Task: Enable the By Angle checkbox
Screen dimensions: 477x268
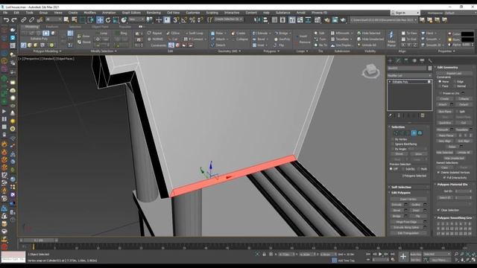Action: 393,149
